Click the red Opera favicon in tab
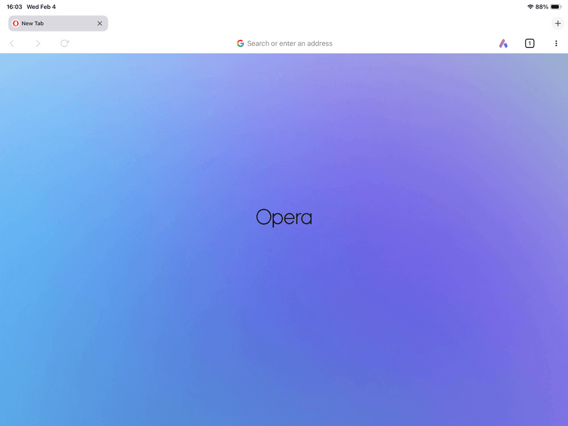The width and height of the screenshot is (568, 426). [16, 23]
